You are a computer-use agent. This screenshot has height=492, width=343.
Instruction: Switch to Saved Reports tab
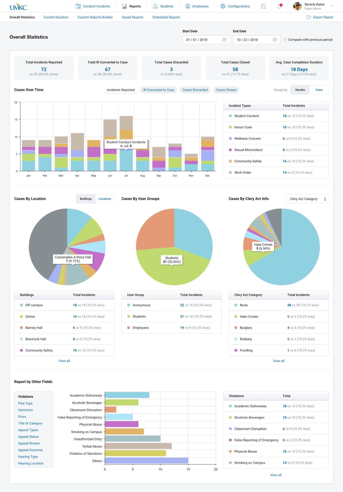132,17
